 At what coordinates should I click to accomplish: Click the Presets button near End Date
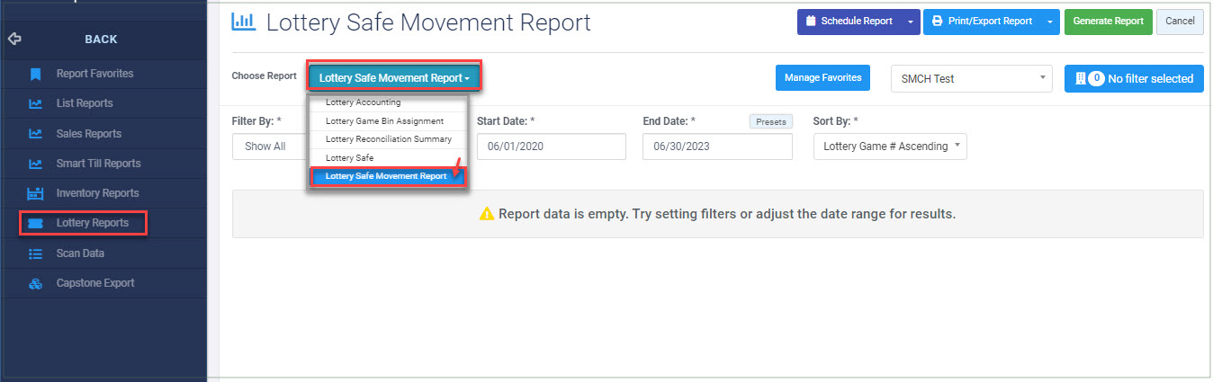click(x=771, y=121)
